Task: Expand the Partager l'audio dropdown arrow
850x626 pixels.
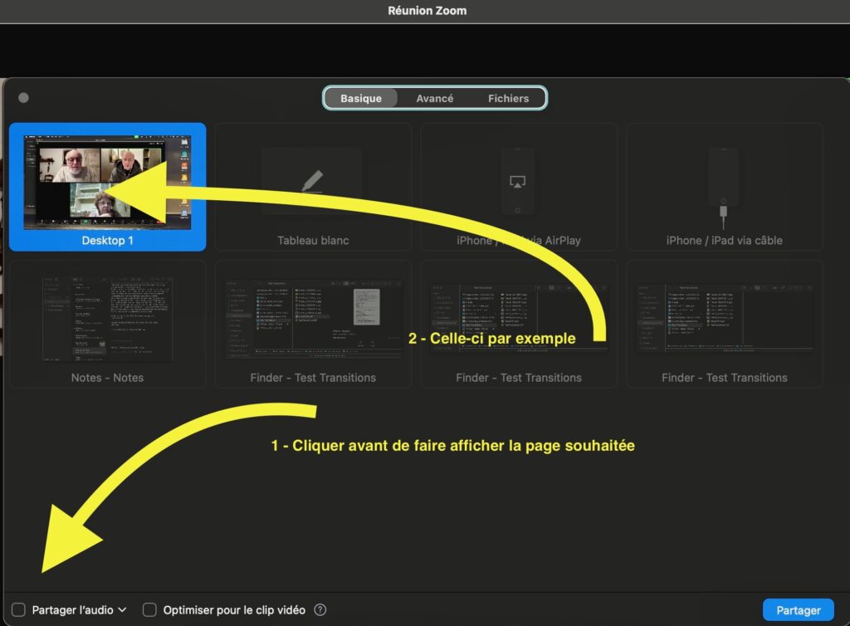Action: 123,610
